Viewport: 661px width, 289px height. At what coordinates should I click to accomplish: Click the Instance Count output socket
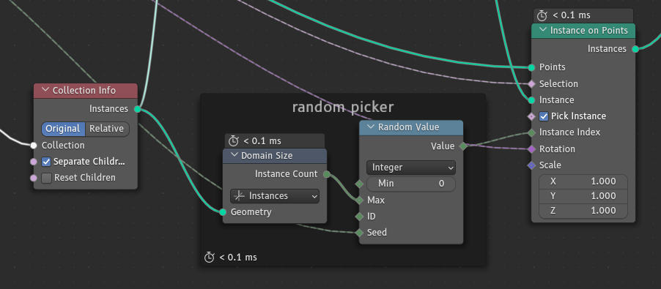click(x=327, y=174)
